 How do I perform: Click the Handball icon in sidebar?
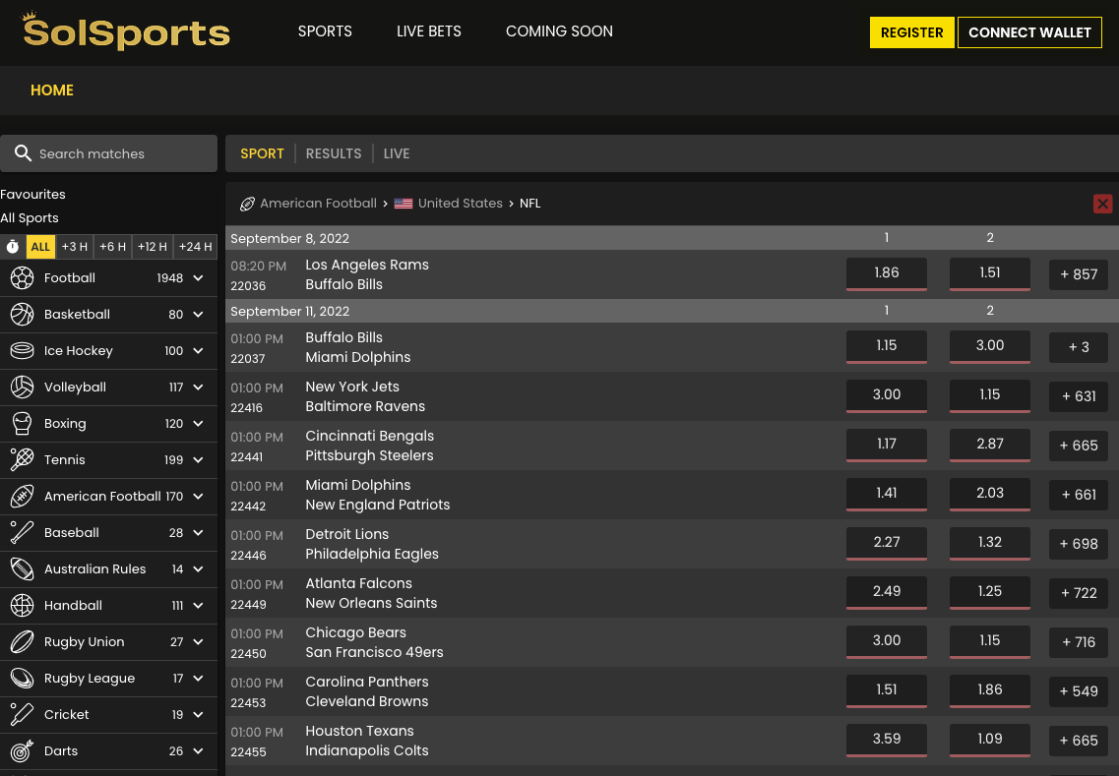coord(22,606)
